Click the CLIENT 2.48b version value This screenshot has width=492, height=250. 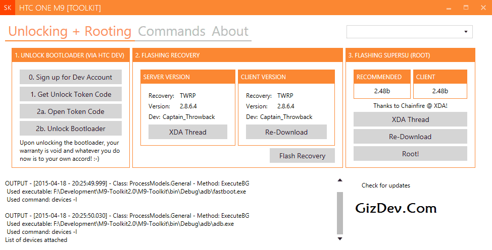point(440,91)
